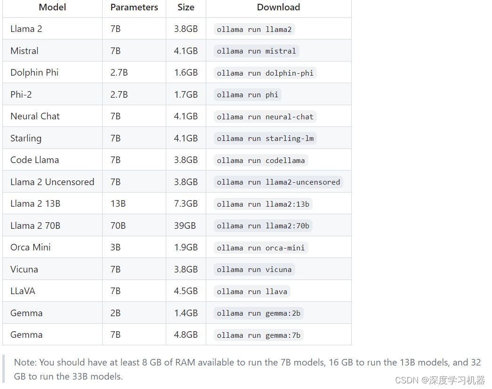Click the 'ollama run dolphin-phi' command

point(265,73)
